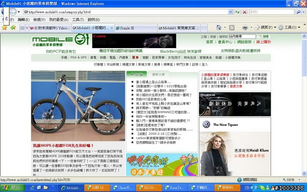Screen dimensions: 307x192
Task: Click the vertical scrollbar up arrow
Action: click(304, 36)
